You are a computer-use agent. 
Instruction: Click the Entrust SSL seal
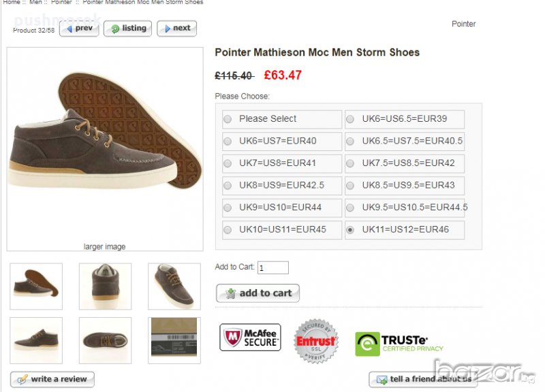click(315, 341)
